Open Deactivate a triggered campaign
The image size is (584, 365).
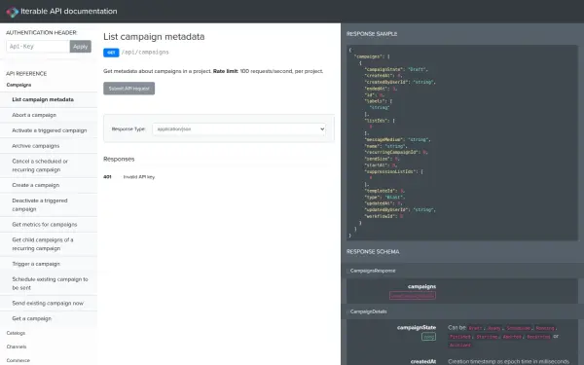pyautogui.click(x=49, y=204)
